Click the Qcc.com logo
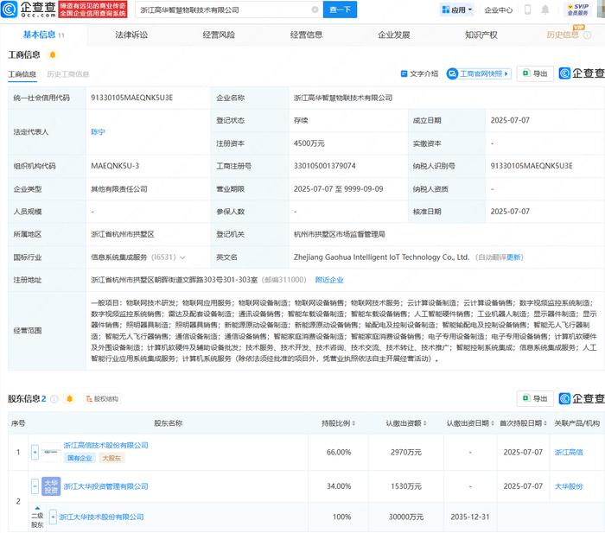Screen dimensions: 605x533 (29, 10)
